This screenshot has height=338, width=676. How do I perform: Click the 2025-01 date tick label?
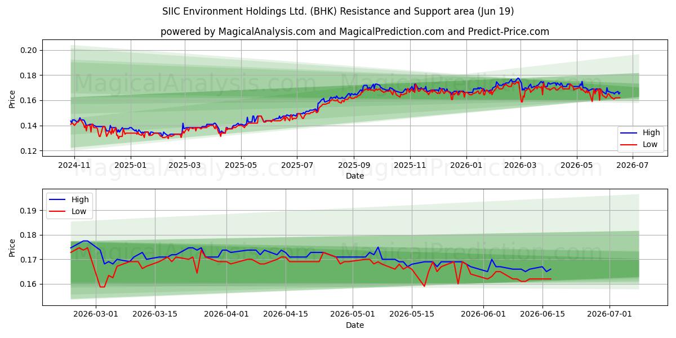point(131,165)
